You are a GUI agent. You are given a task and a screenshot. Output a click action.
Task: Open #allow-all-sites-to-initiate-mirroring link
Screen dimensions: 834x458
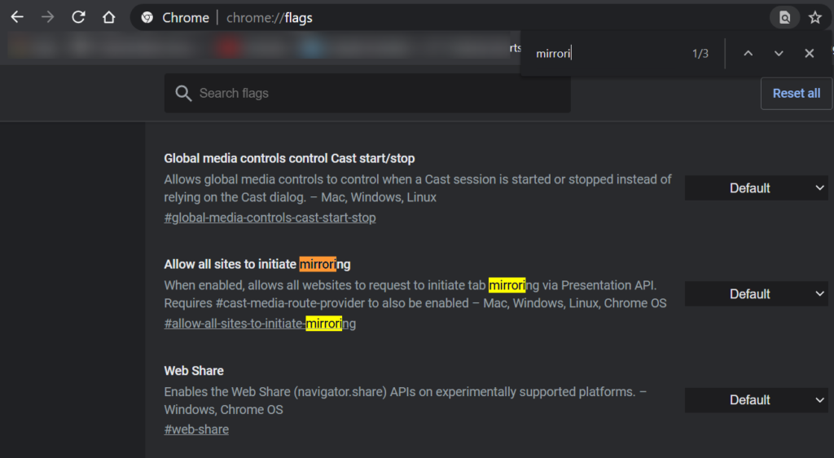(260, 324)
